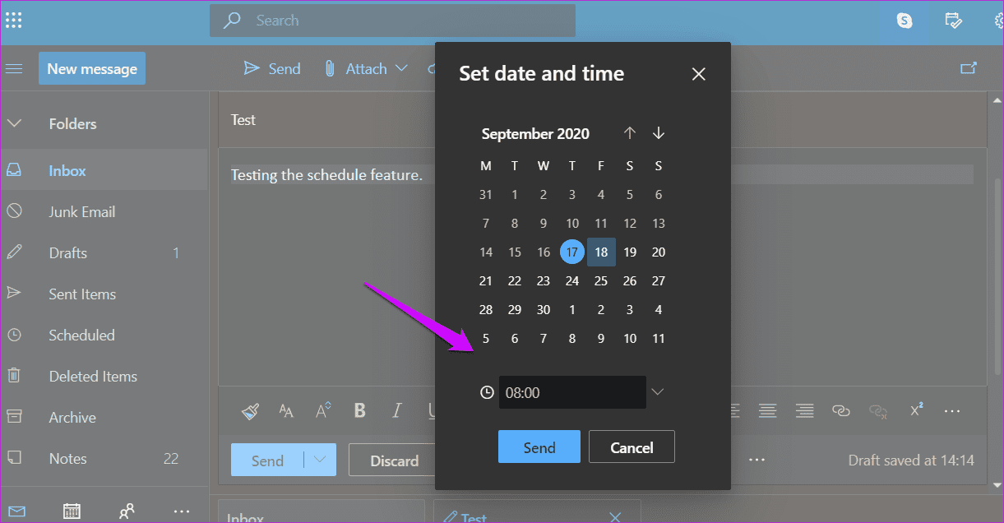This screenshot has height=523, width=1004.
Task: Align text to the right
Action: pyautogui.click(x=804, y=410)
